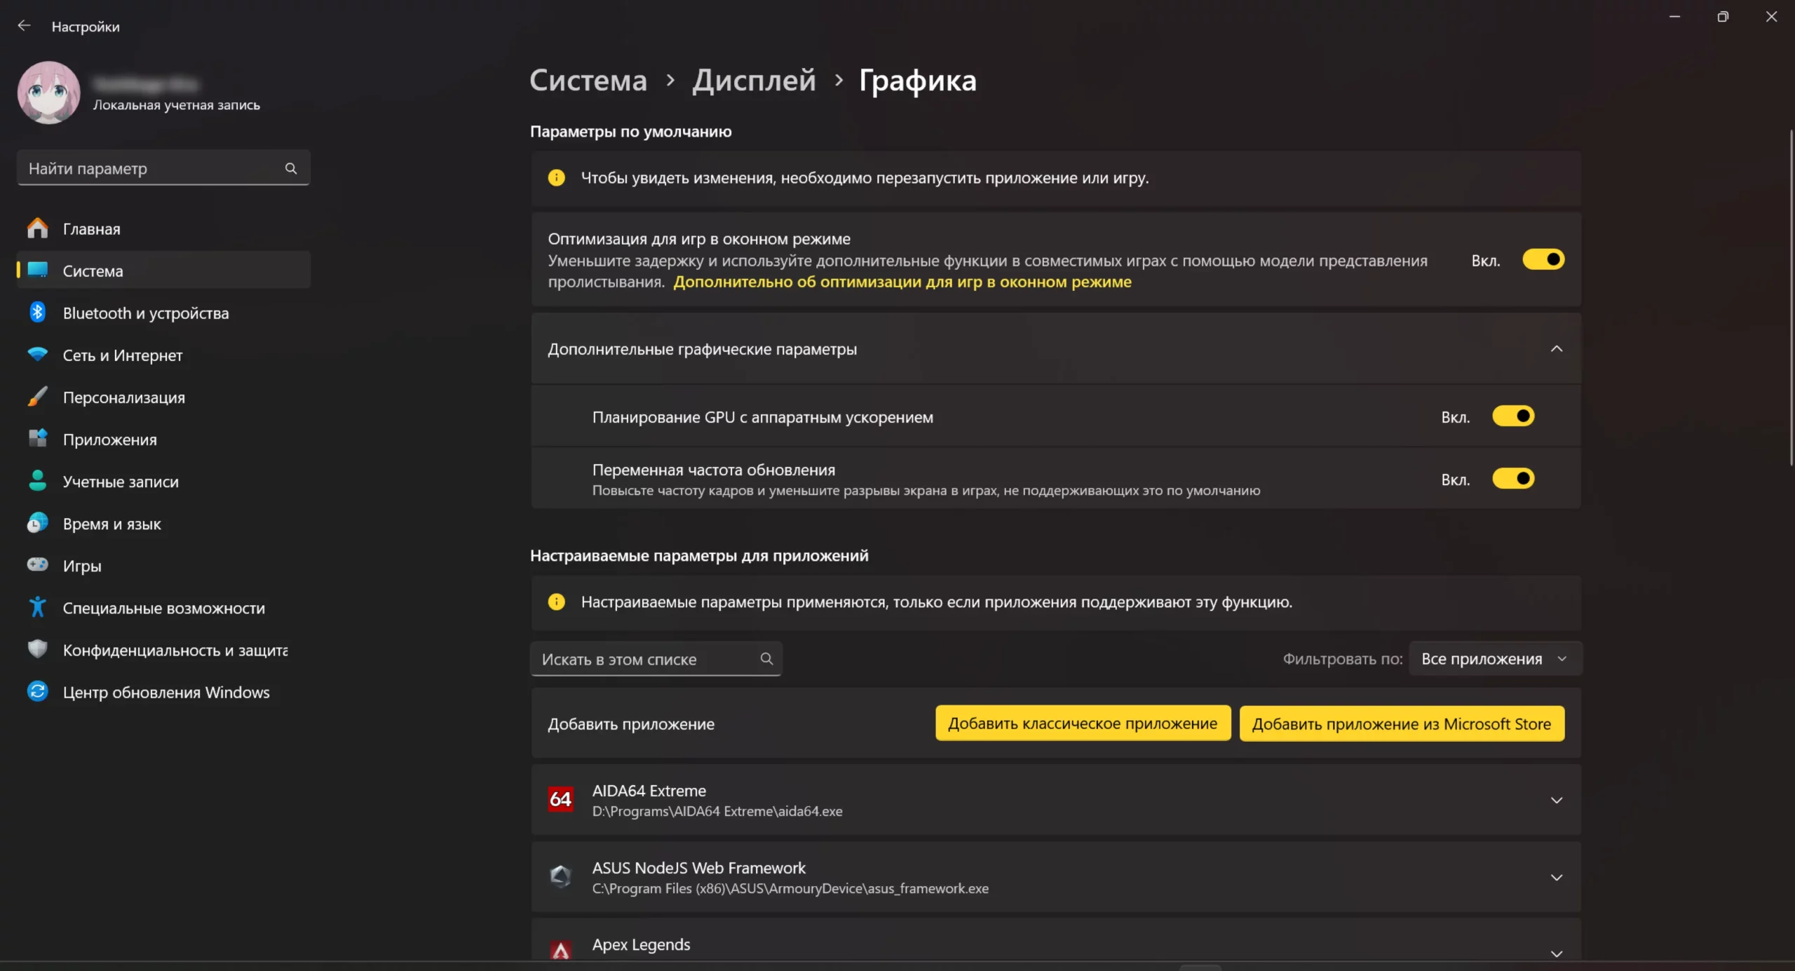Screen dimensions: 1795x971
Task: Click the accessibility figure icon
Action: point(38,607)
